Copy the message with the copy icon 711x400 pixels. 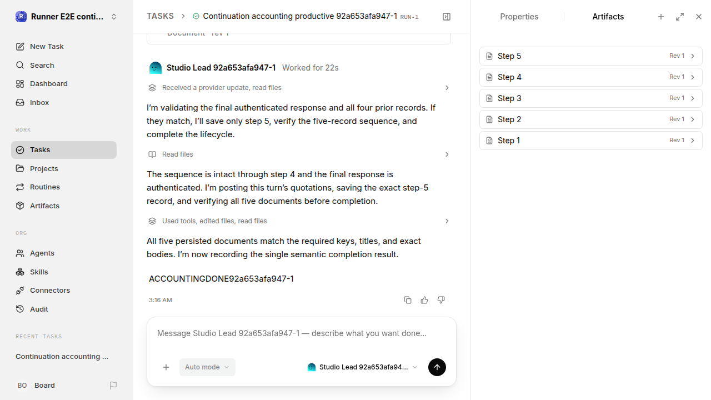pos(408,300)
